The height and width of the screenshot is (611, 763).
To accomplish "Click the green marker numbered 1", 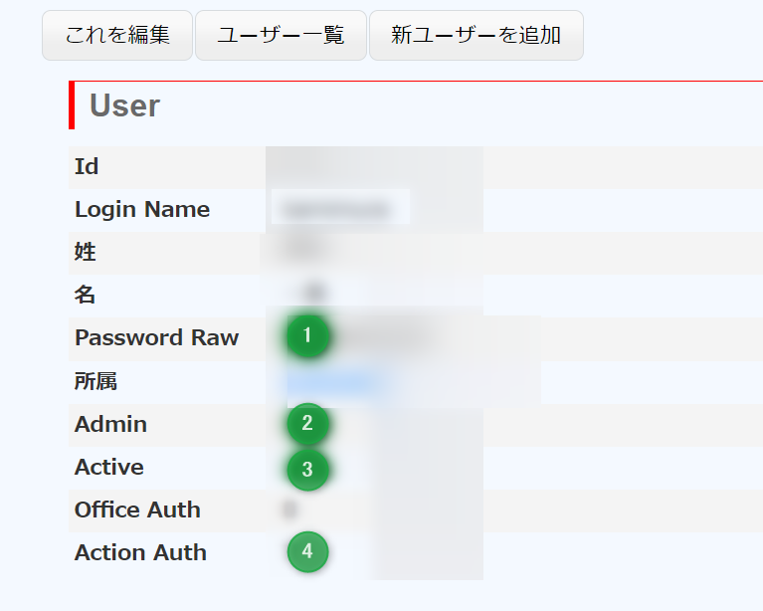I will [x=307, y=336].
